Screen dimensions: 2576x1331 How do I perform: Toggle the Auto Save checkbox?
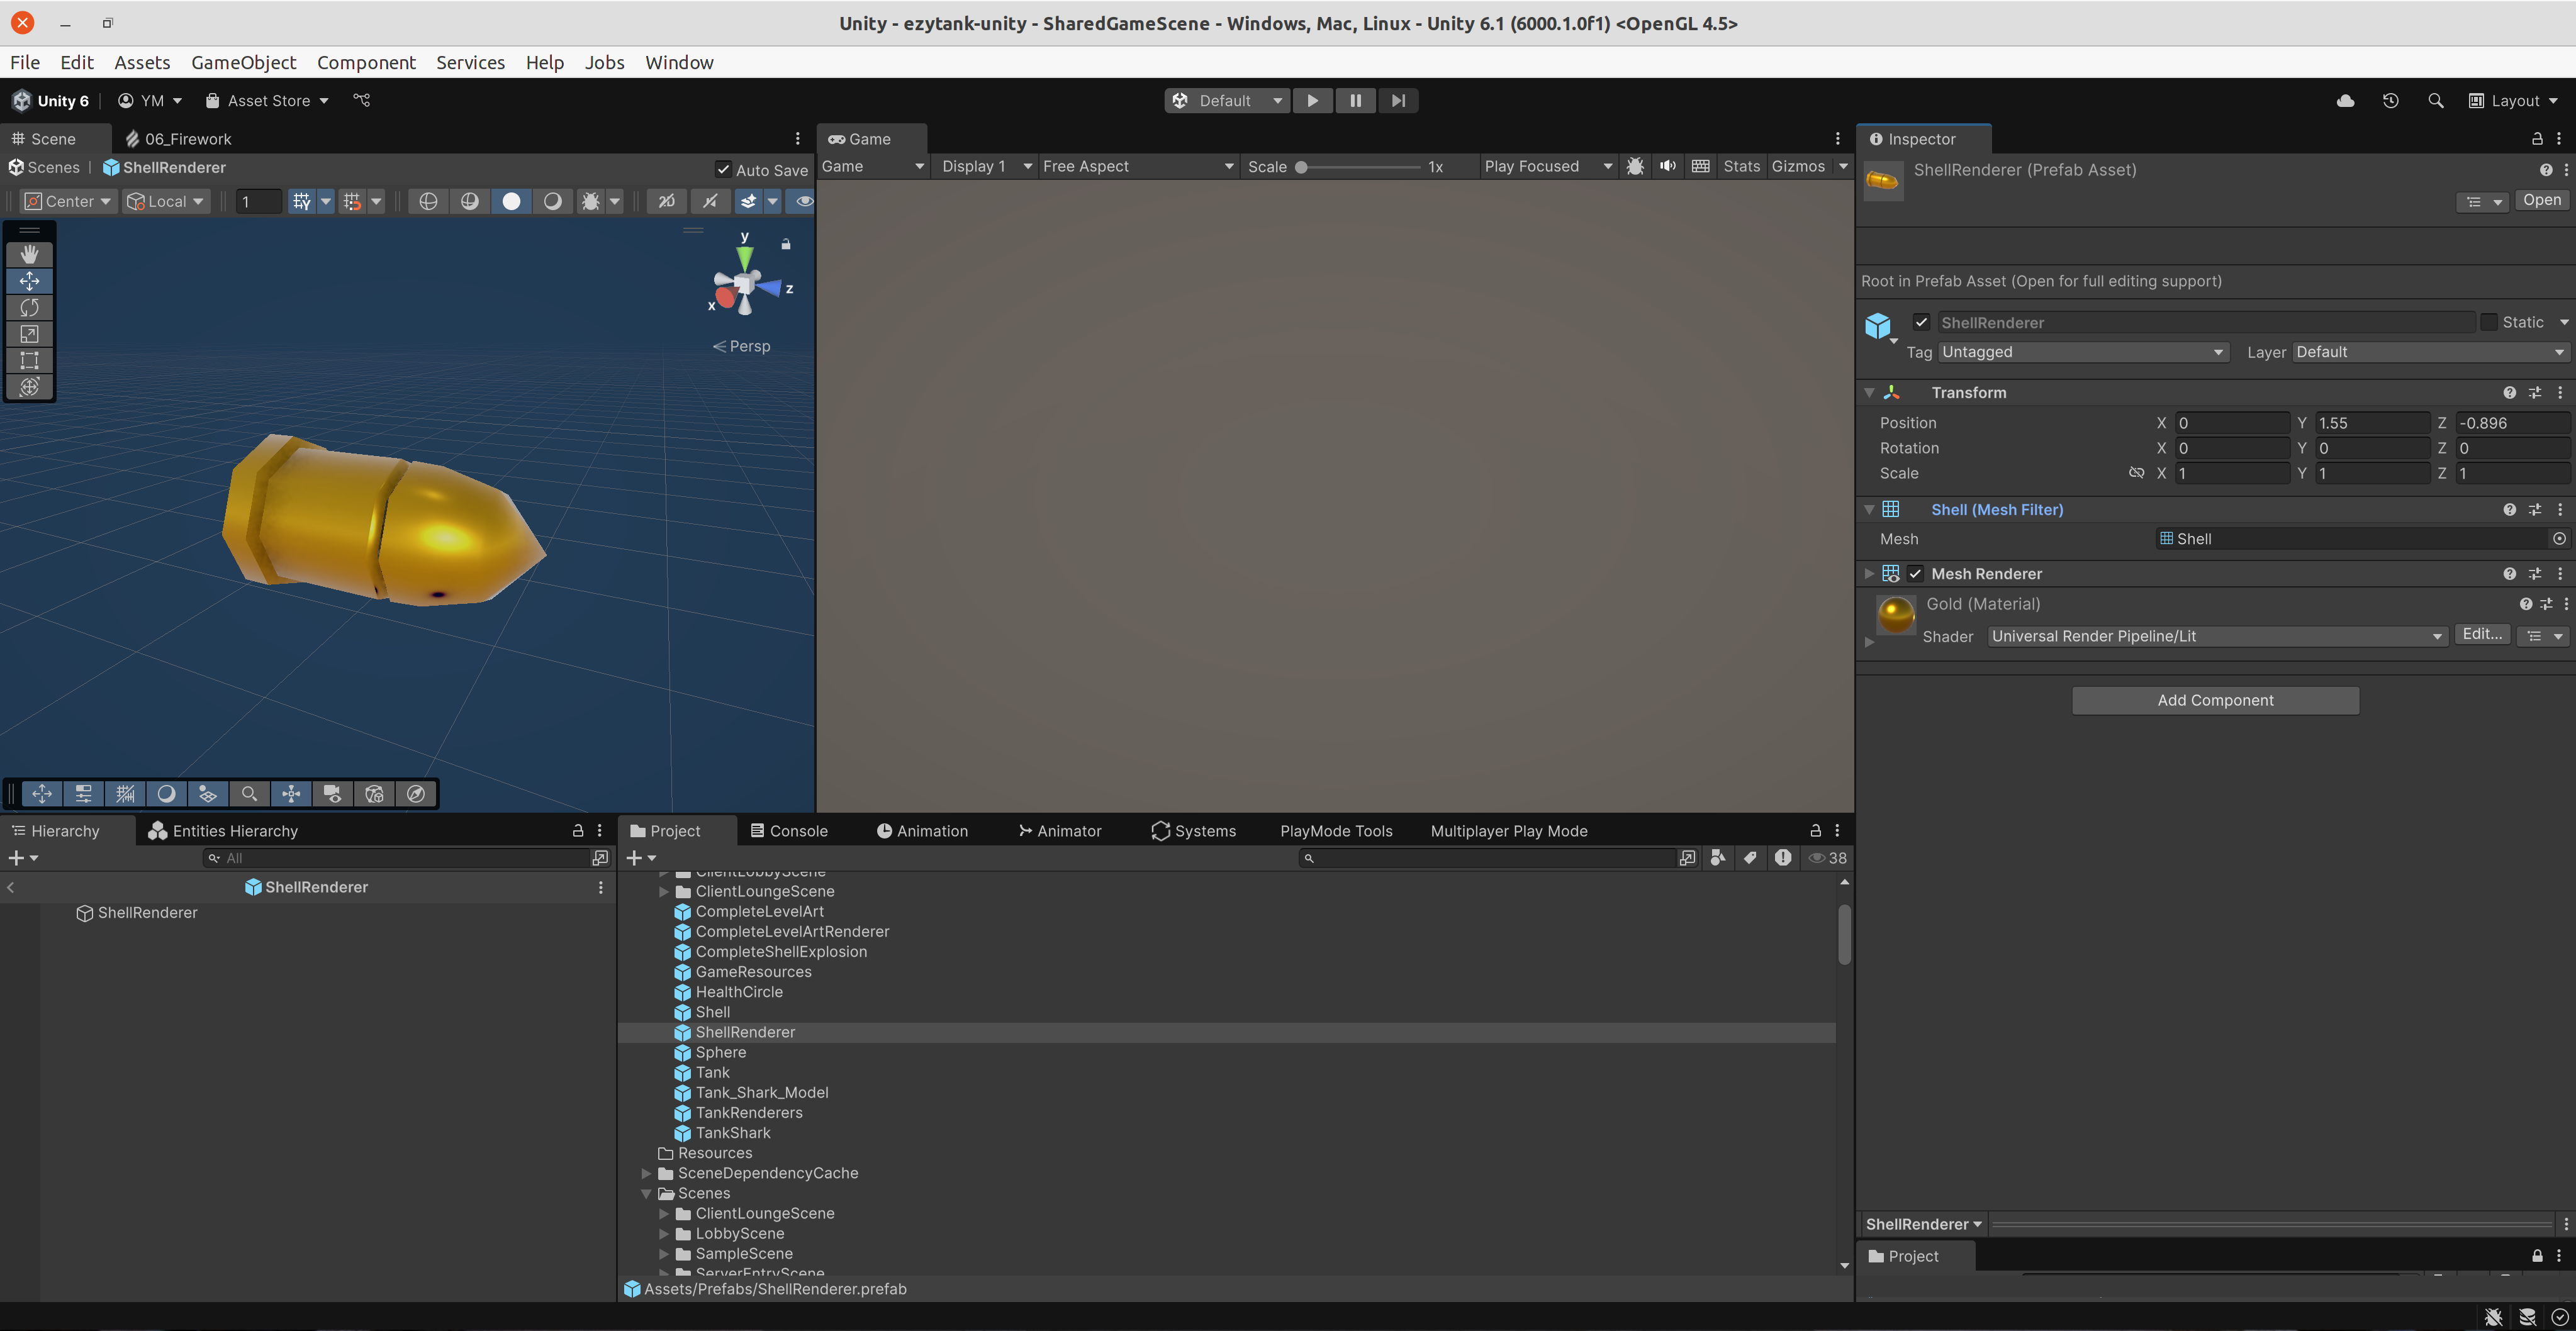[724, 168]
